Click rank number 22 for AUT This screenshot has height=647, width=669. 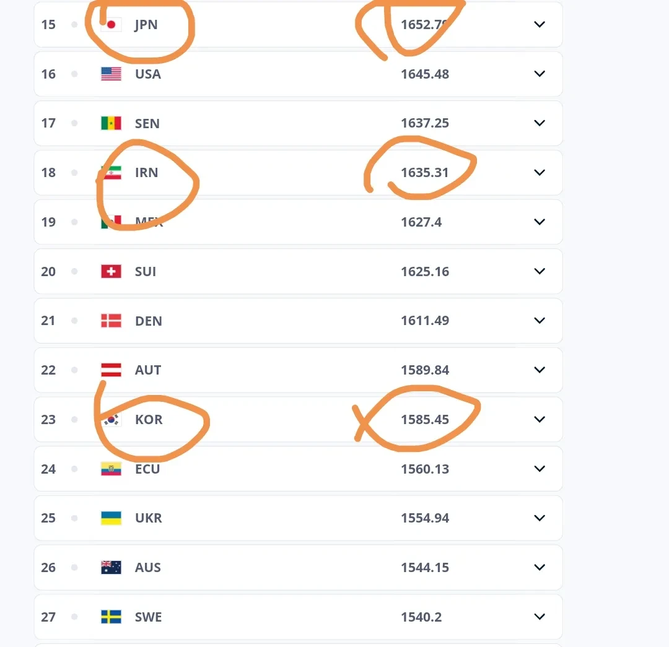click(48, 370)
